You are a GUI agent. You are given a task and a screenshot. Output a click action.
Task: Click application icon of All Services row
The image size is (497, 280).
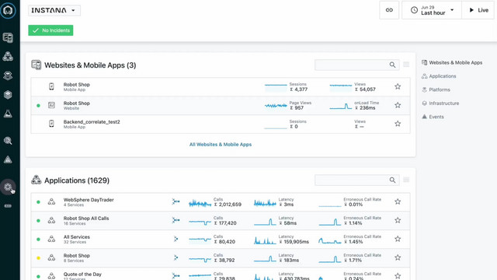51,239
